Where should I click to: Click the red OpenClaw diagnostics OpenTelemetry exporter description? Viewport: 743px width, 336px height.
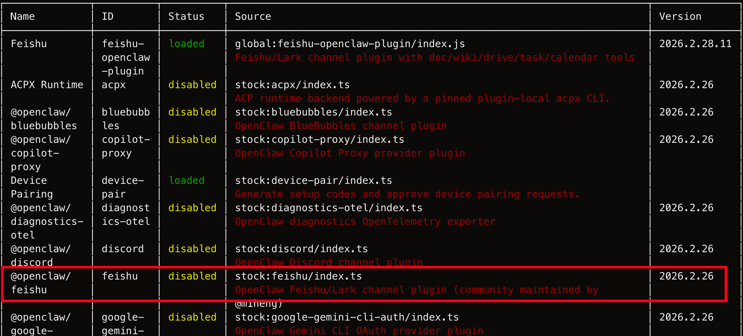(x=365, y=222)
